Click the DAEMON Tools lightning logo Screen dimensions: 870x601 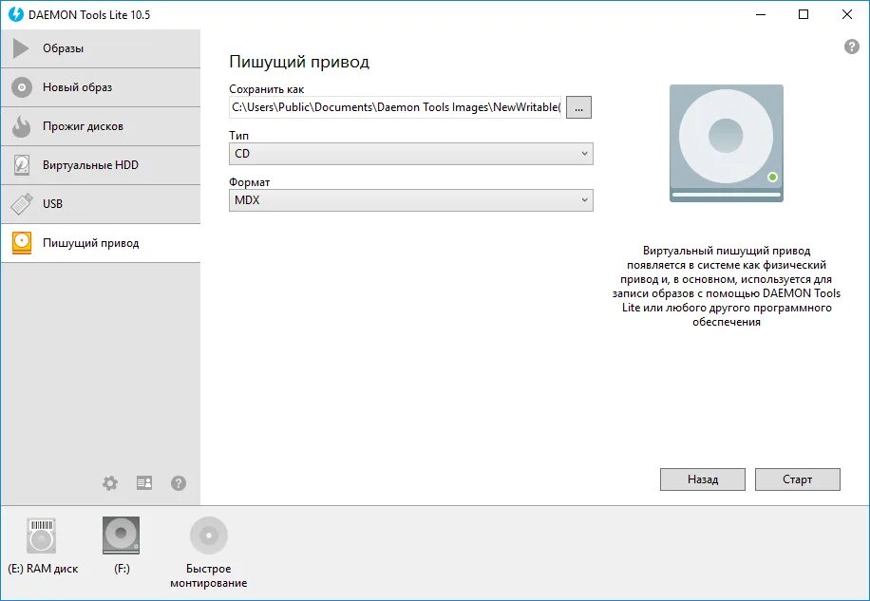[15, 14]
